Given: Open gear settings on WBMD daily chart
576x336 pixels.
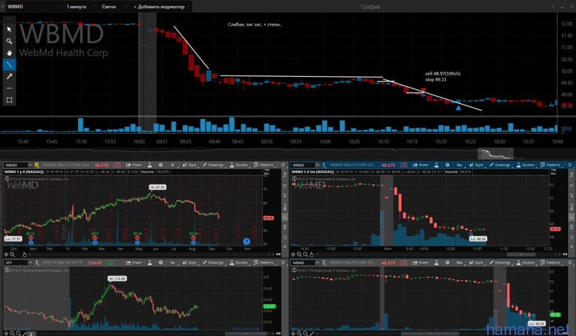Looking at the screenshot, I should 161,165.
